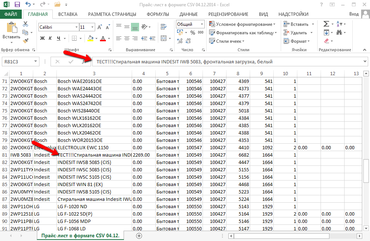370x241 pixels.
Task: Open a file with the folder icon
Action: pos(57,4)
